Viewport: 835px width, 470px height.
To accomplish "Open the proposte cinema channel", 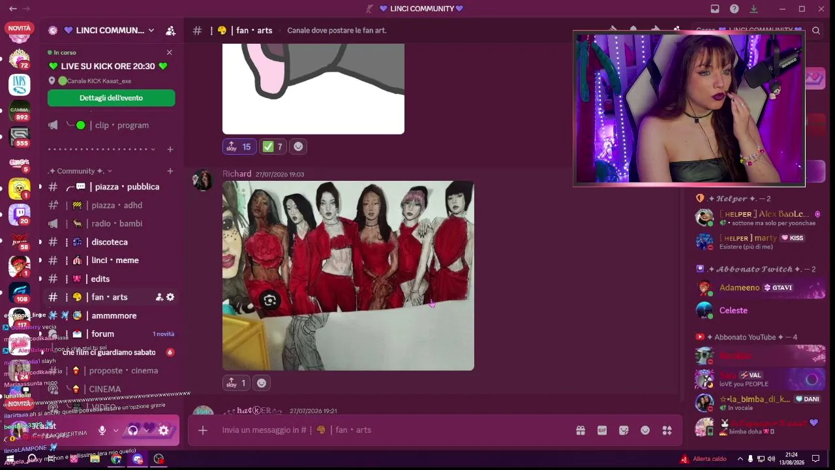I will pyautogui.click(x=110, y=371).
